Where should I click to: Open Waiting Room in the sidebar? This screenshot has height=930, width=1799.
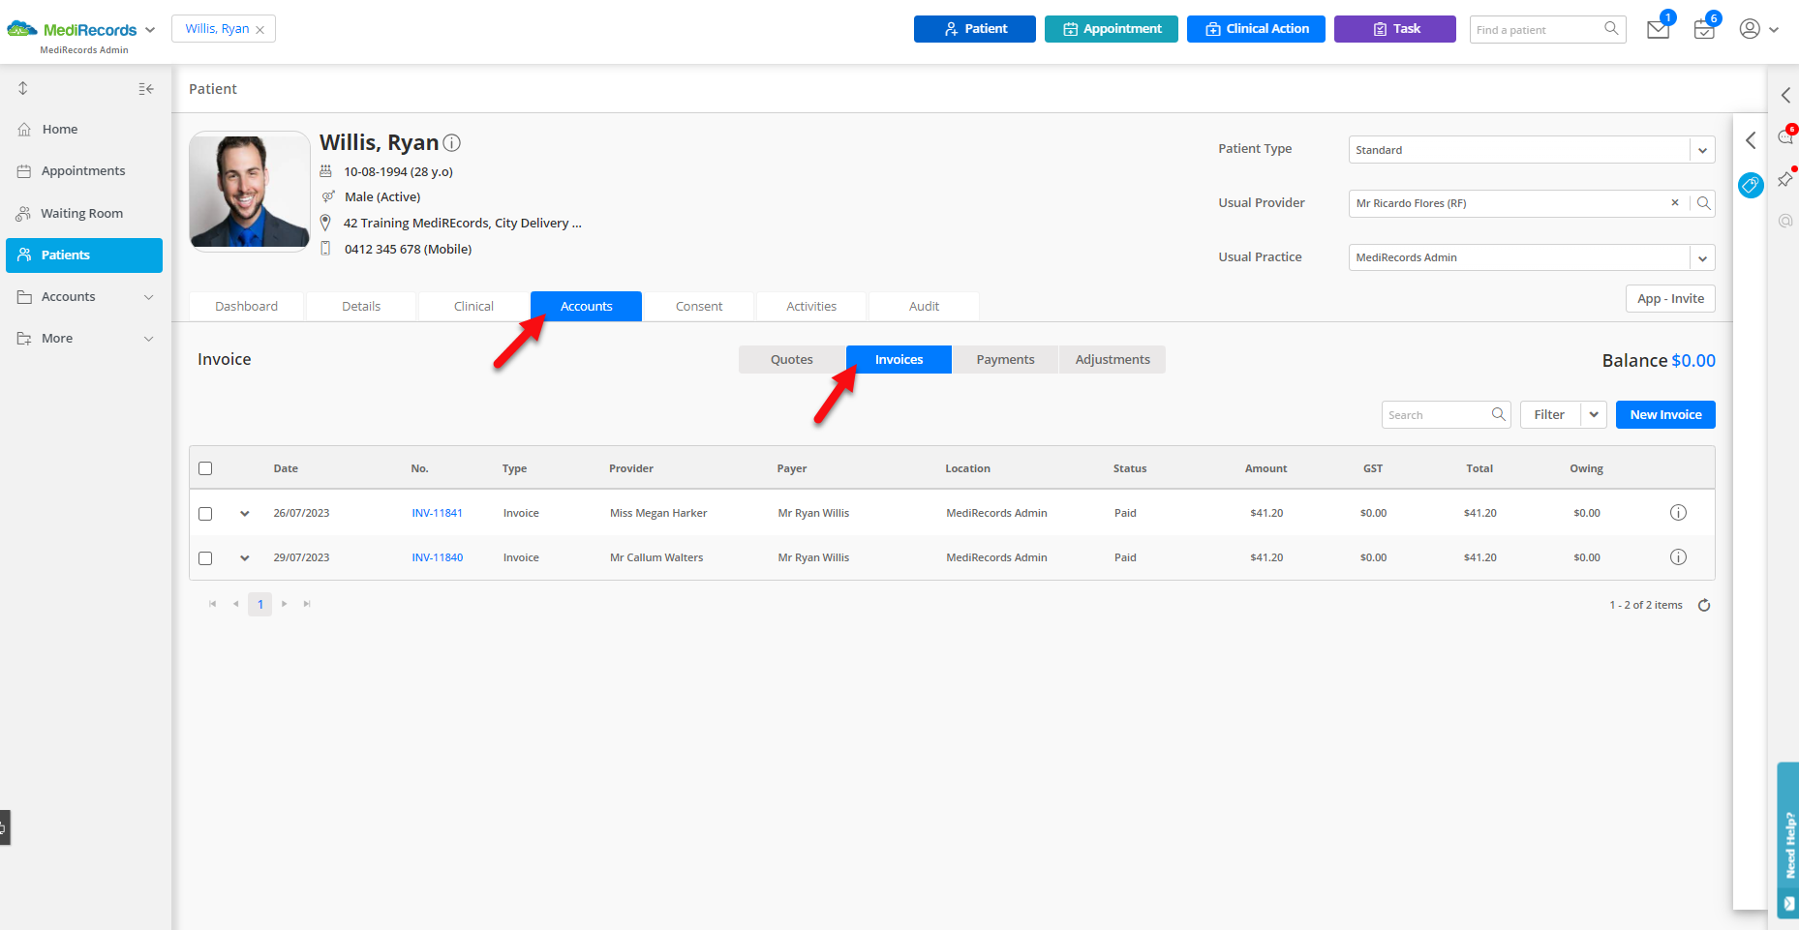(84, 214)
